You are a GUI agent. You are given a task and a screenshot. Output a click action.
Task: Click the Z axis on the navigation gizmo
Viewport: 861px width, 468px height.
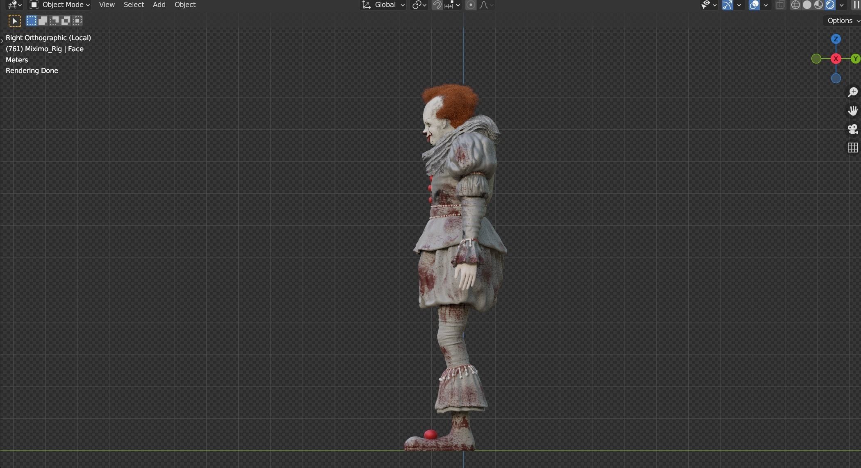point(836,39)
